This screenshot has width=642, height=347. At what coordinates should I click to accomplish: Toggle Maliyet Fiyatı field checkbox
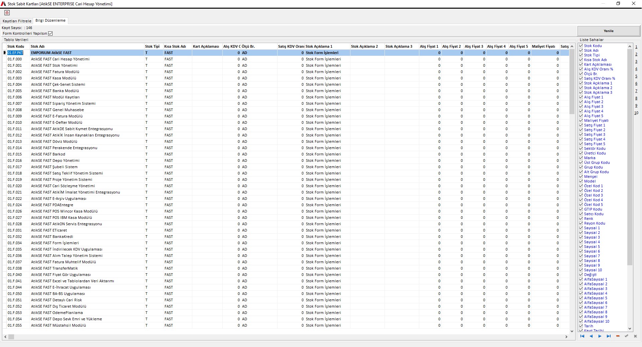tap(581, 120)
